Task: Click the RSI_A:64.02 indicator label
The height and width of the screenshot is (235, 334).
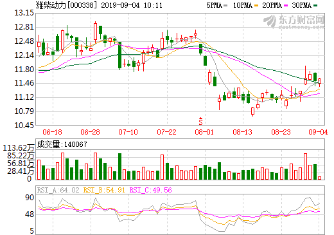Action: pyautogui.click(x=58, y=190)
